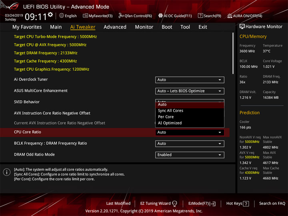The image size is (288, 216).
Task: Launch Qfan Control(F6) label
Action: coord(138,16)
